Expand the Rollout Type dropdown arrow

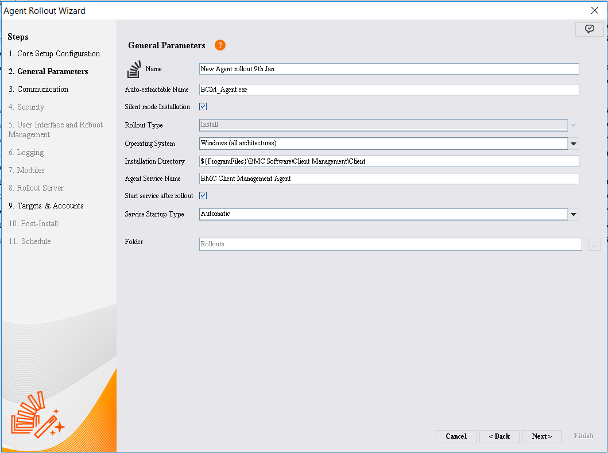pyautogui.click(x=574, y=125)
